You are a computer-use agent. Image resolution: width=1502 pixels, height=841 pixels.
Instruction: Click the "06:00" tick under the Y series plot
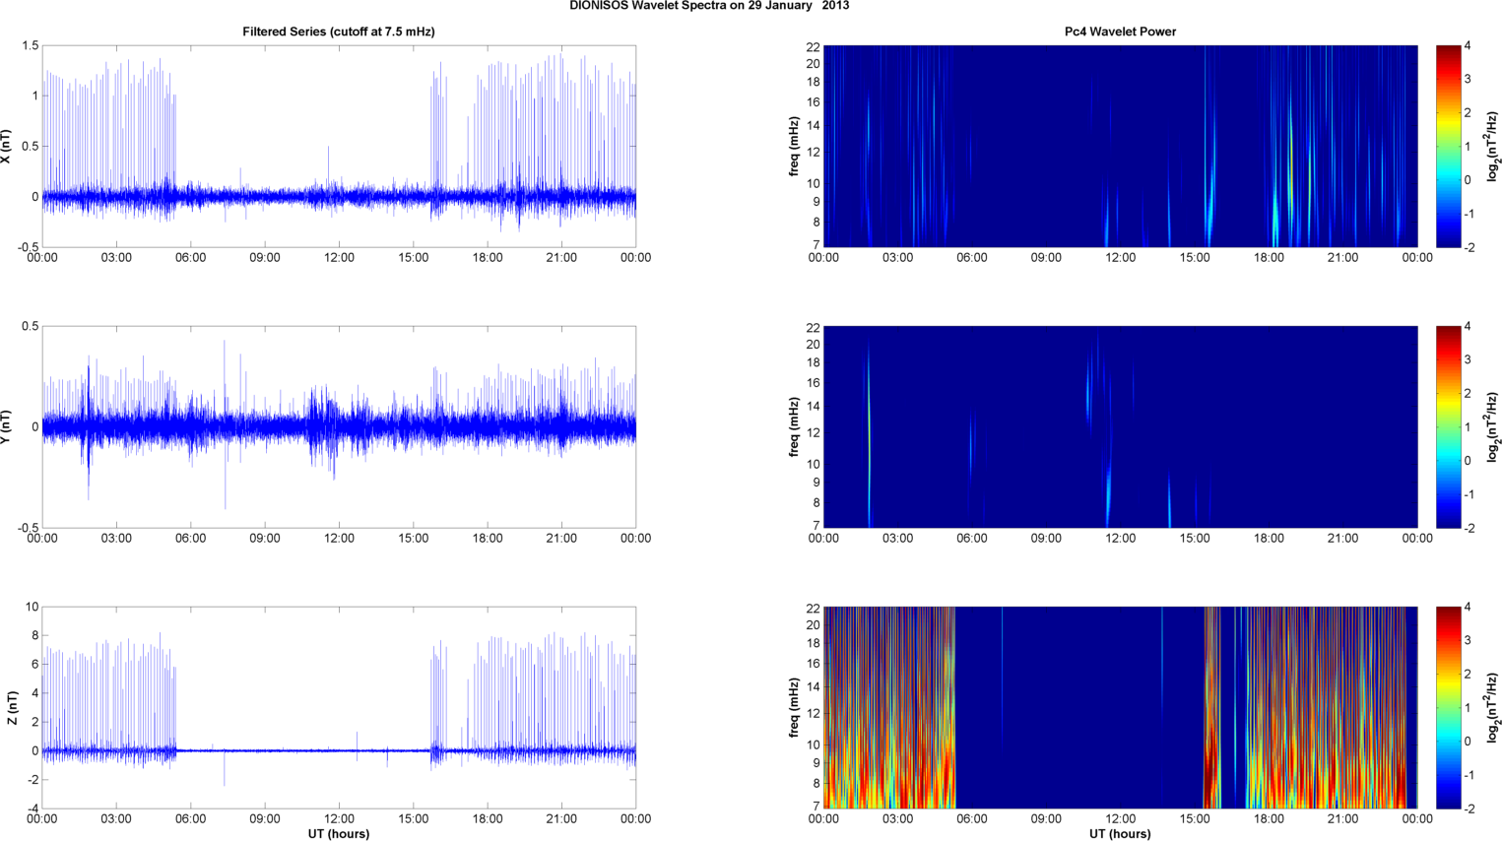tap(191, 539)
